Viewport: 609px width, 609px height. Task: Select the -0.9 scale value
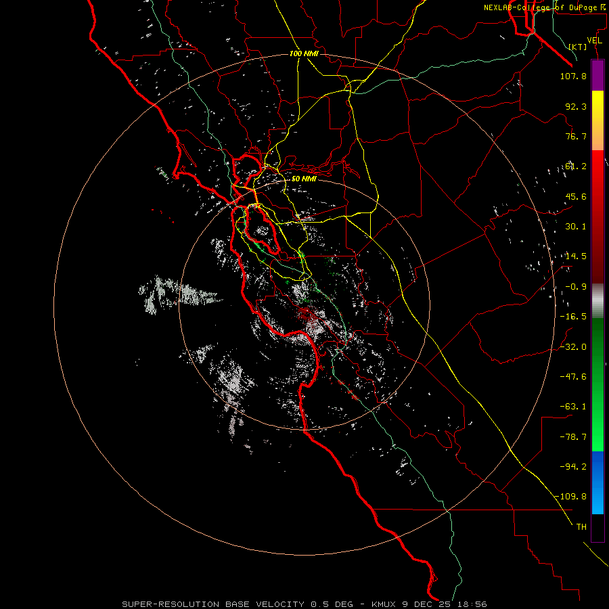(576, 287)
